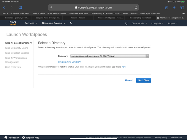Tap the console.aws.amazon.com address bar
Screen dimensions: 187x140
tap(93, 7)
